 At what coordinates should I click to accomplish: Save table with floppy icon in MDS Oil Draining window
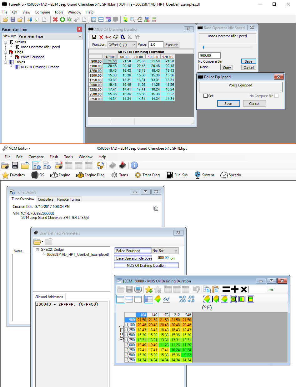(94, 37)
